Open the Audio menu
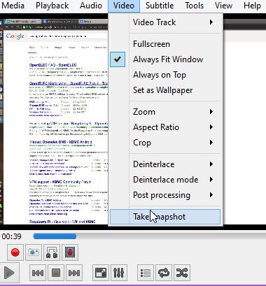 [91, 6]
